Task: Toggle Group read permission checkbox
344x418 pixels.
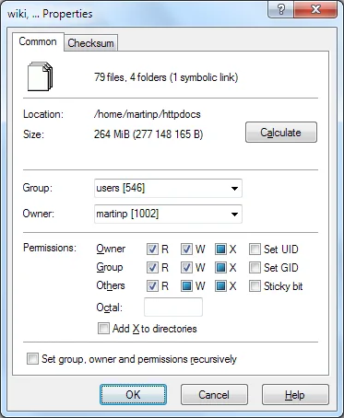Action: click(x=152, y=268)
